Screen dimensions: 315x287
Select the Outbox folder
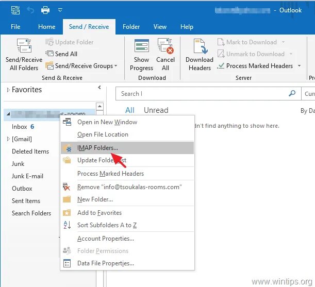pos(22,189)
